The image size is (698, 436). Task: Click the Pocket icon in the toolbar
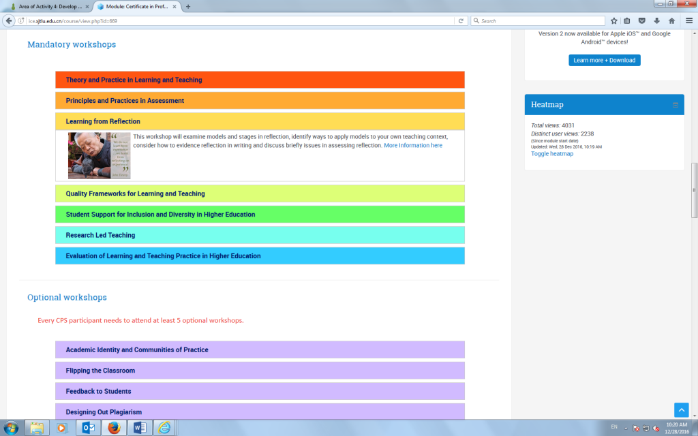642,20
